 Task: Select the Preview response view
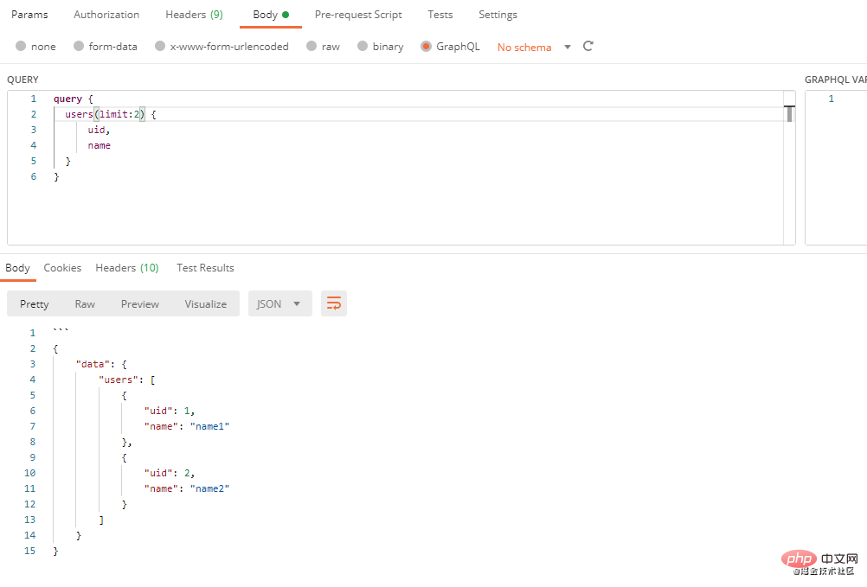pos(140,303)
